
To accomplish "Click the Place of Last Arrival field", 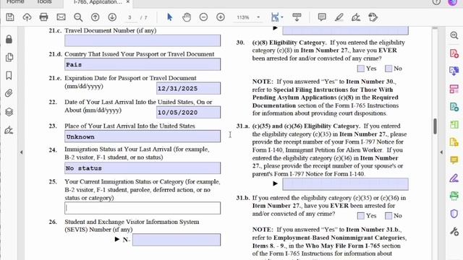I will pyautogui.click(x=143, y=136).
